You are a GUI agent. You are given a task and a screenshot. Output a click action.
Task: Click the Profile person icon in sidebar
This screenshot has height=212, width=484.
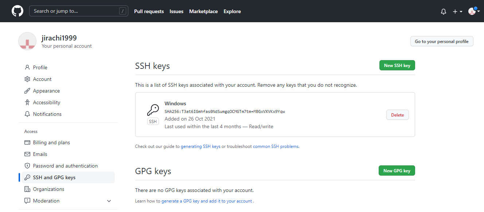pyautogui.click(x=27, y=67)
